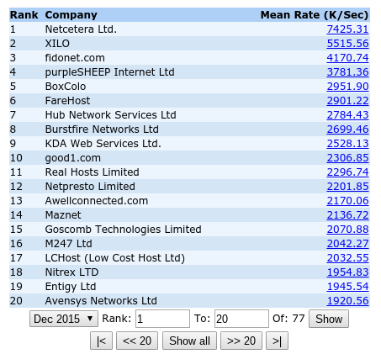
Task: Click the Show button
Action: (329, 319)
